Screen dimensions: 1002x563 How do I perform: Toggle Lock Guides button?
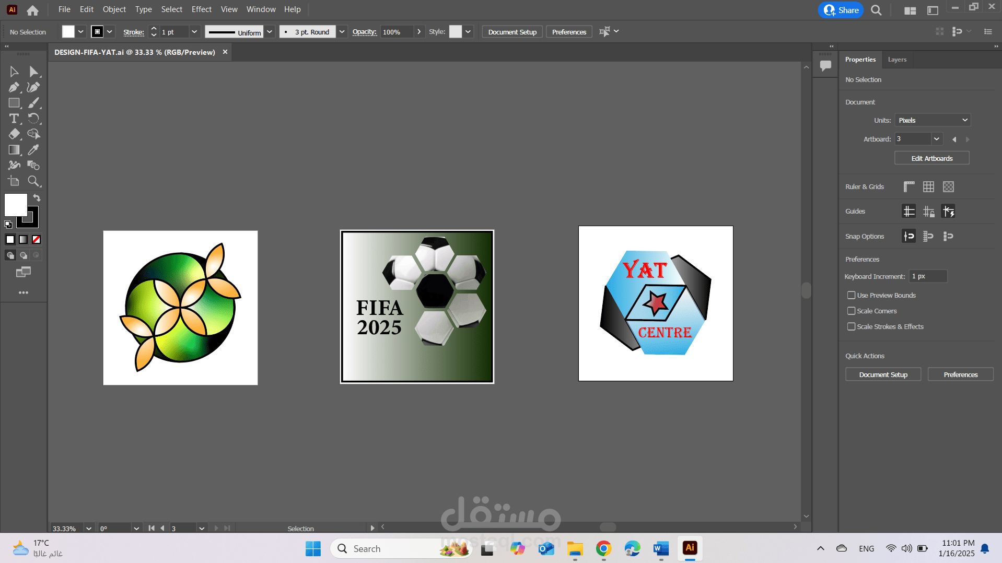pos(928,211)
